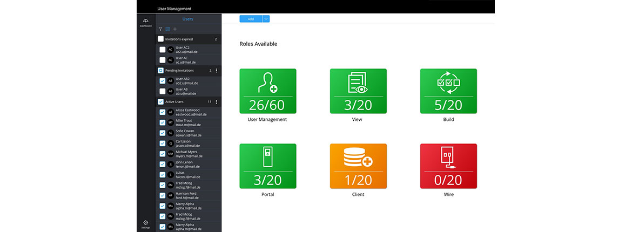Toggle the Active Users group checkbox
The width and height of the screenshot is (632, 232).
coord(160,101)
